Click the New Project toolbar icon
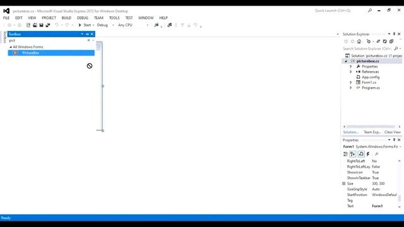The width and height of the screenshot is (404, 227). [x=28, y=25]
